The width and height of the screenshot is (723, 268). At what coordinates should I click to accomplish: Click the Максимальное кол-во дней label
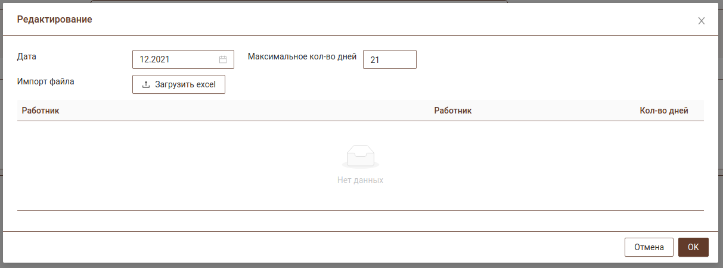[302, 56]
